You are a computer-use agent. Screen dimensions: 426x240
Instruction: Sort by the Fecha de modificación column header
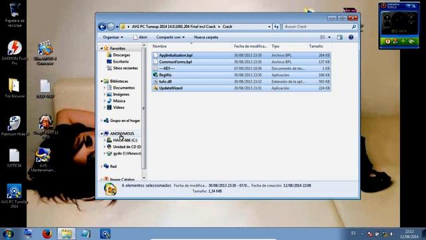point(251,46)
